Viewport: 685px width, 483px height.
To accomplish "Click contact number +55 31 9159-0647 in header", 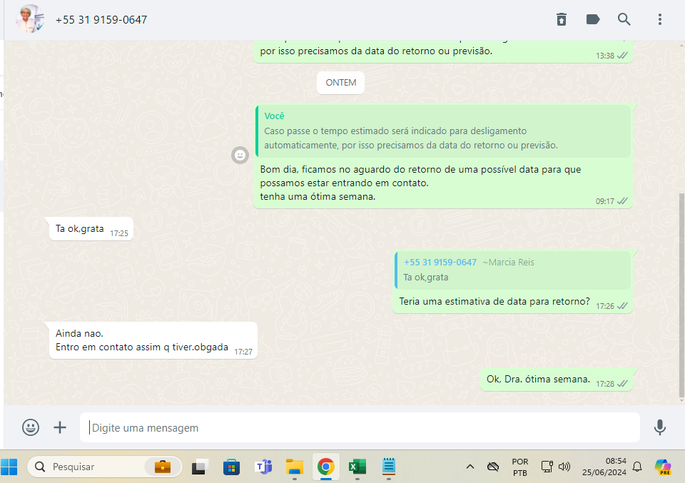I will pos(101,20).
